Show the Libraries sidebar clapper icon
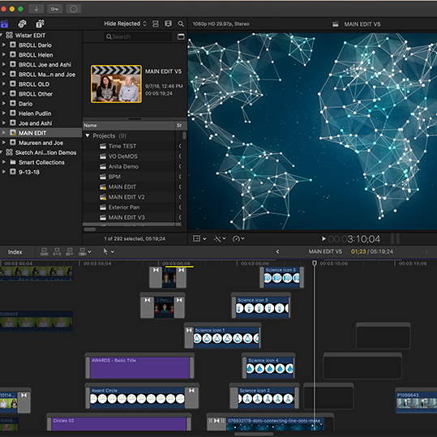This screenshot has height=437, width=437. 5,24
